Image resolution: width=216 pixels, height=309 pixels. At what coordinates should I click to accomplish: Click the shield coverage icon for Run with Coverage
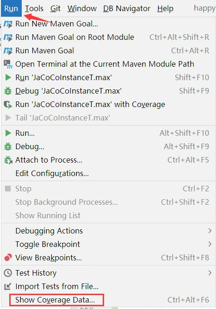tap(8, 104)
